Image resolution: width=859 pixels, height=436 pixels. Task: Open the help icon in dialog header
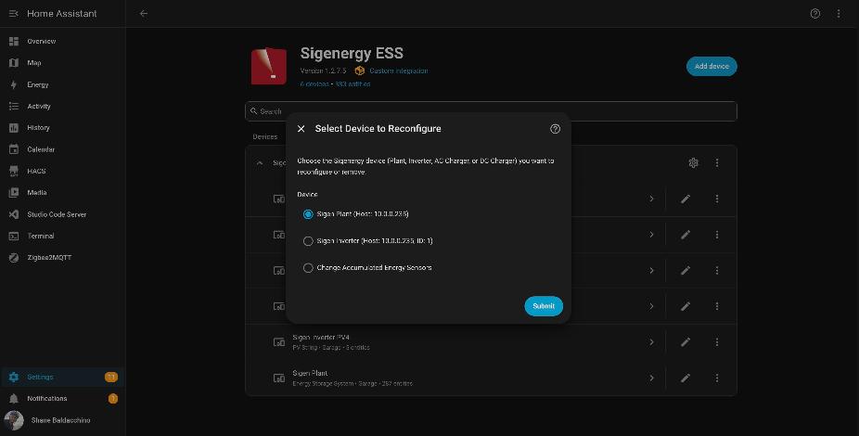tap(555, 129)
